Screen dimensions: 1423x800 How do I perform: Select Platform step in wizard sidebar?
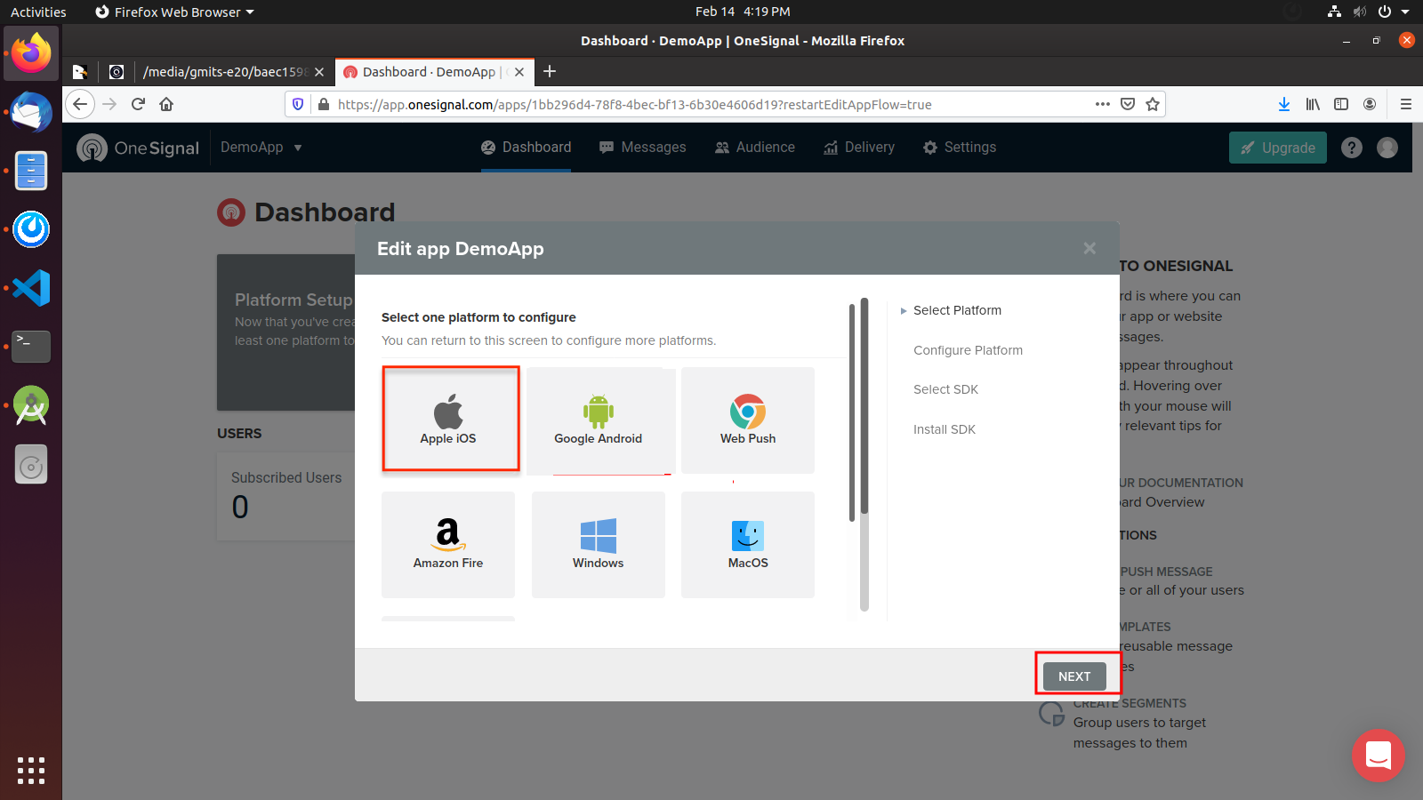tap(957, 310)
